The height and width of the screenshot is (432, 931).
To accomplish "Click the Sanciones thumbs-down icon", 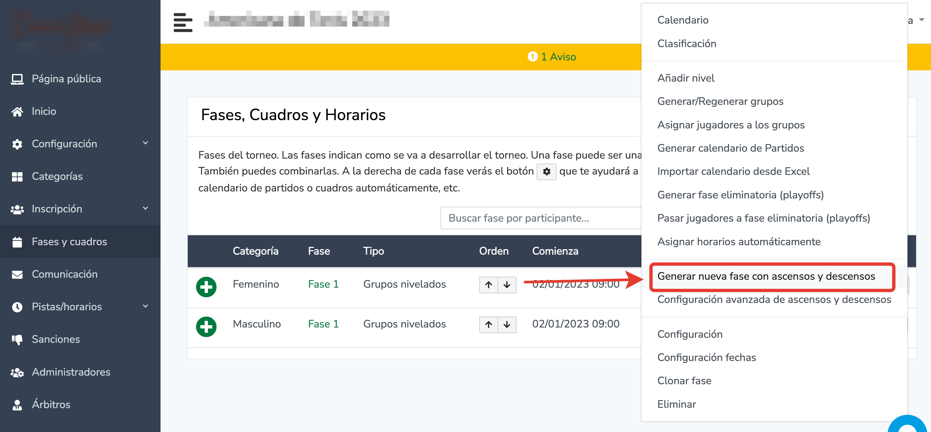I will (17, 339).
